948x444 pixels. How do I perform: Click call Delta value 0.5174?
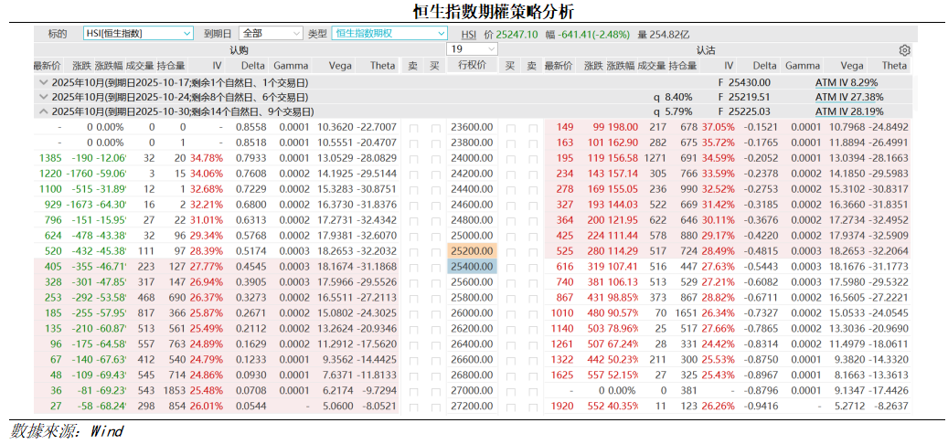pyautogui.click(x=252, y=251)
